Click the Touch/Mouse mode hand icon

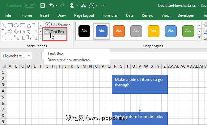[72, 6]
